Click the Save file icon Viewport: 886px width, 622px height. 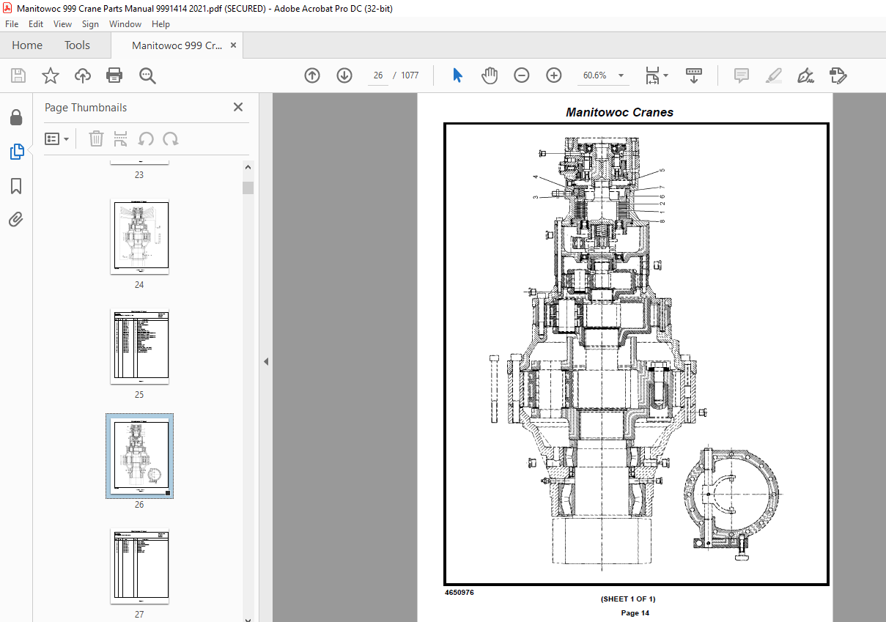18,75
